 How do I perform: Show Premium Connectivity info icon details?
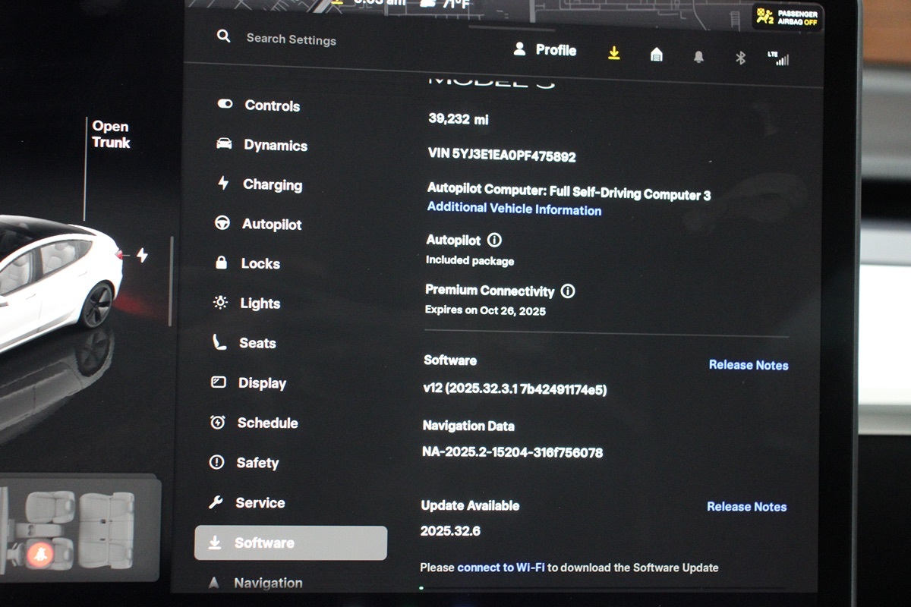[x=567, y=291]
